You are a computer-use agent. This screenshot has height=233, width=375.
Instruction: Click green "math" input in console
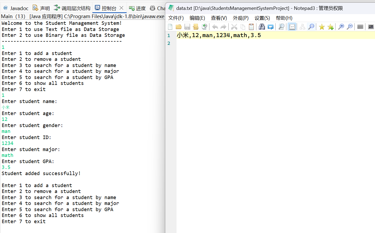pyautogui.click(x=7, y=155)
